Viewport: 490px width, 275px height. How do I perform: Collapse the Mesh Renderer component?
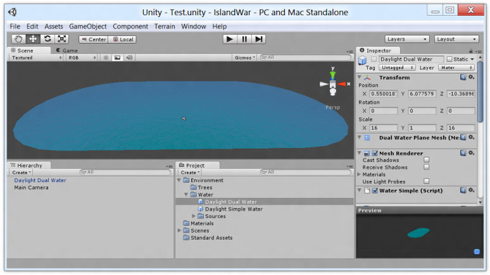[x=360, y=153]
